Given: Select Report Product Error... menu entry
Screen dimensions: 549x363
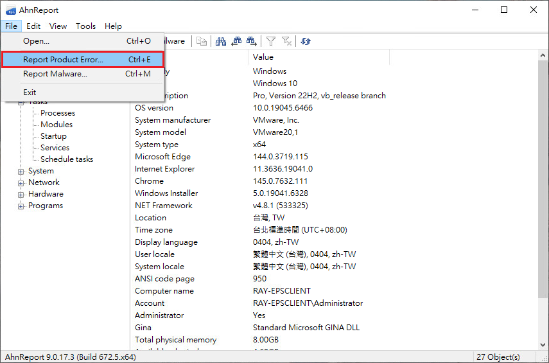Looking at the screenshot, I should (x=83, y=60).
